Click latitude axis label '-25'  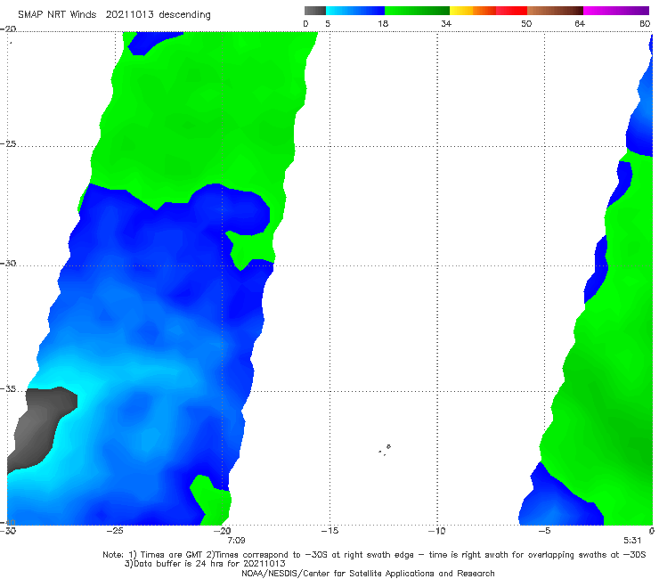(x=8, y=143)
